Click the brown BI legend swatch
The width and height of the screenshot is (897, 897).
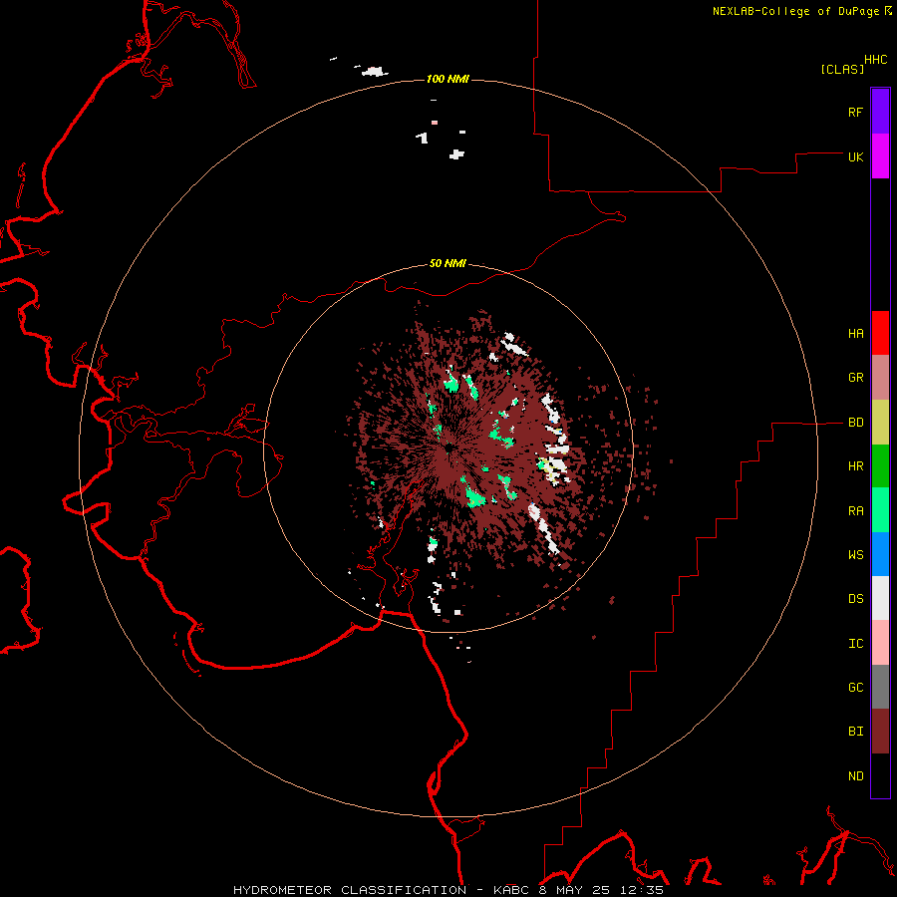point(880,732)
